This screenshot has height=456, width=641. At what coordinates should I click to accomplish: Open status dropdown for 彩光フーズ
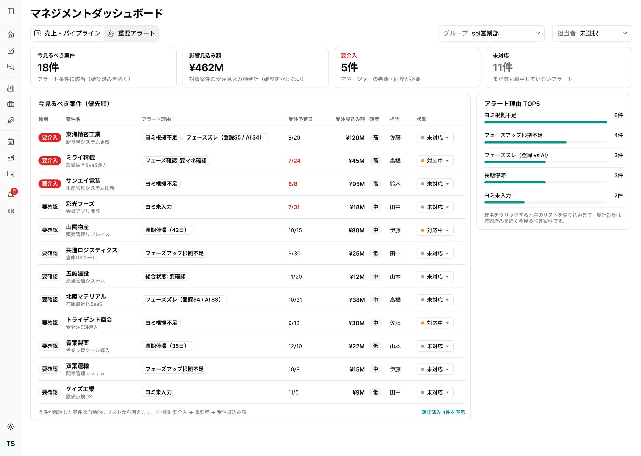click(435, 207)
